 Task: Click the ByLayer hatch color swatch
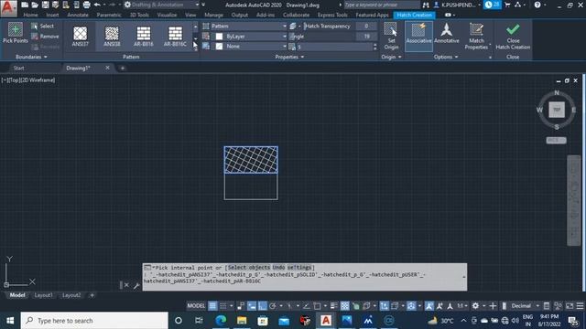click(x=220, y=37)
